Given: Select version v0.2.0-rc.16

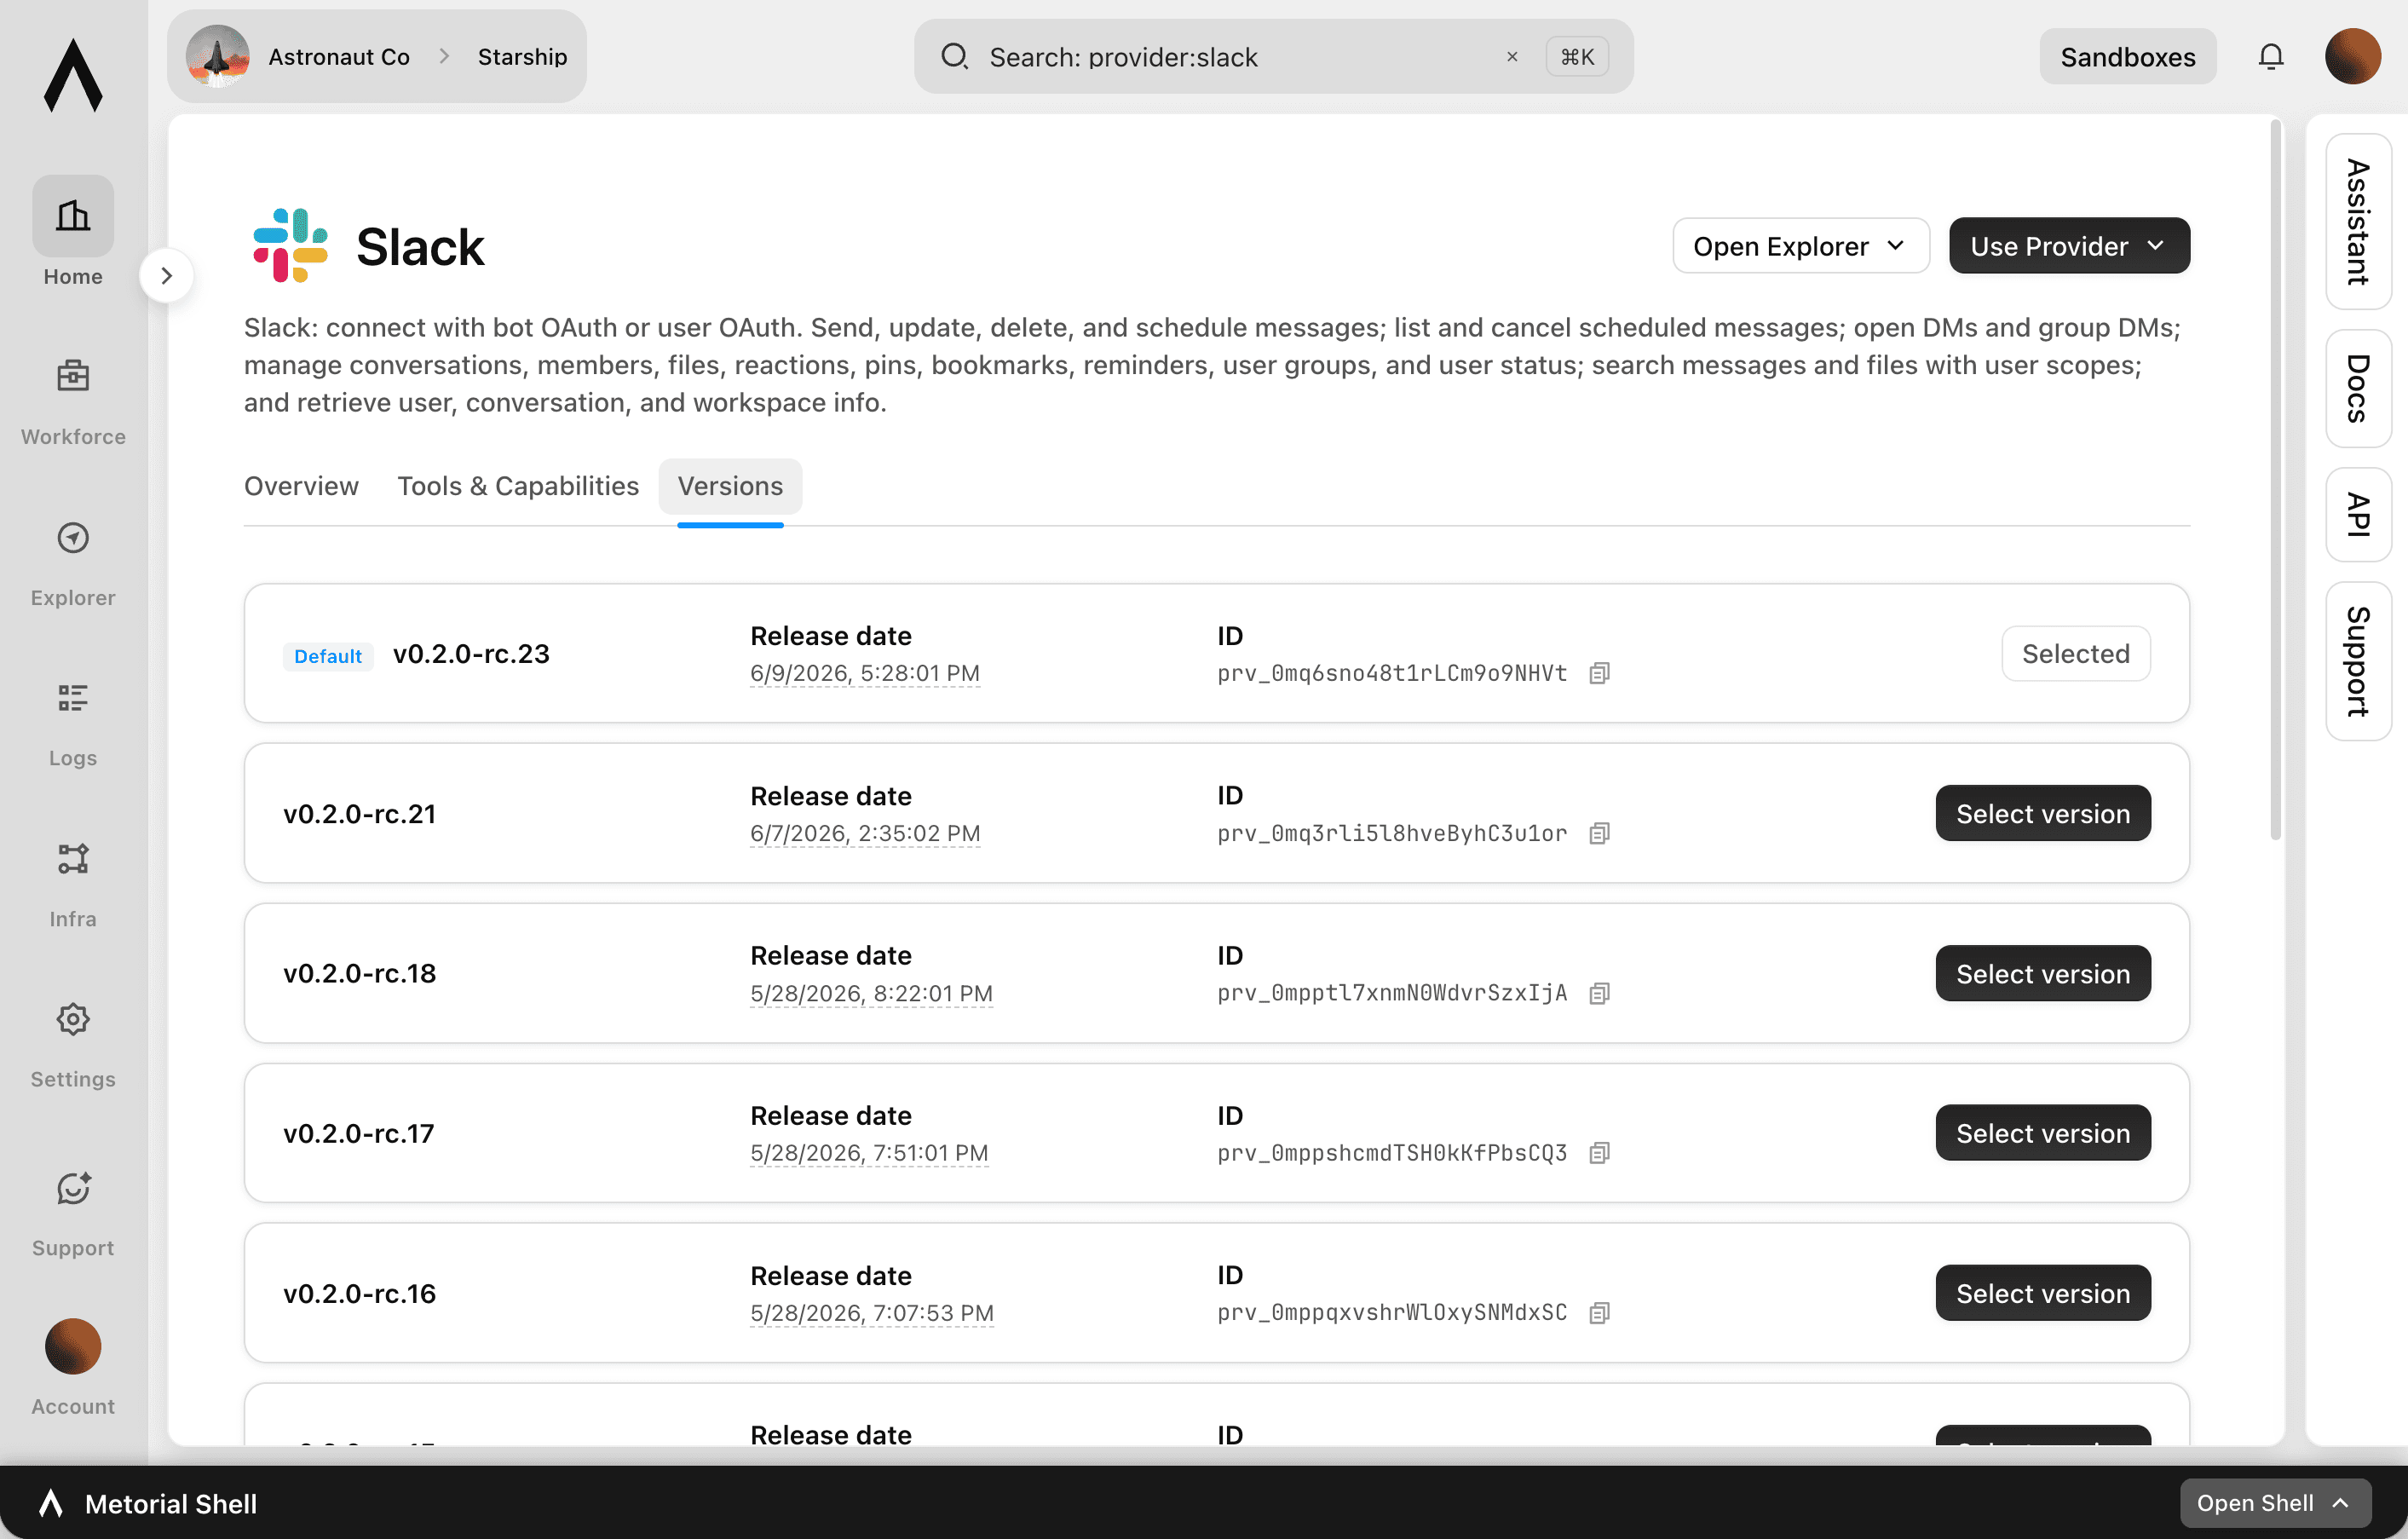Looking at the screenshot, I should [x=2042, y=1294].
